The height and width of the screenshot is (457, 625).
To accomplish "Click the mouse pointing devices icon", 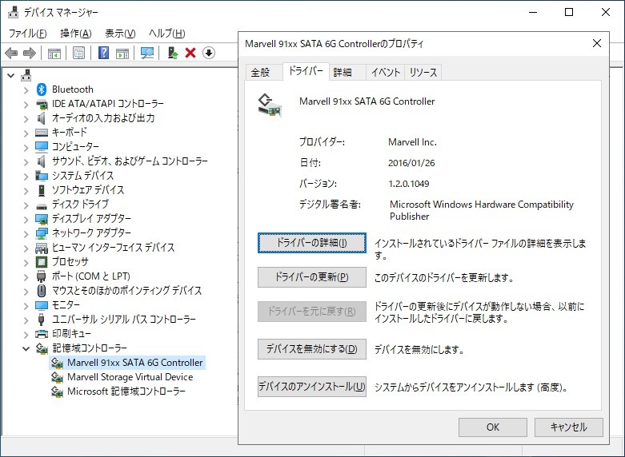I will (x=42, y=291).
